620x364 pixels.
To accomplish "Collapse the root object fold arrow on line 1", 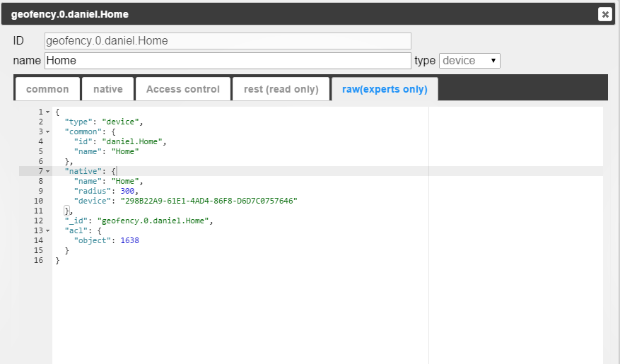I will 48,112.
